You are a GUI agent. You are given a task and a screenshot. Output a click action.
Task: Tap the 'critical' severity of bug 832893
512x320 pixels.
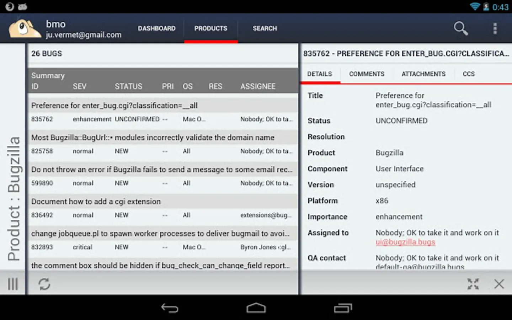click(x=82, y=247)
